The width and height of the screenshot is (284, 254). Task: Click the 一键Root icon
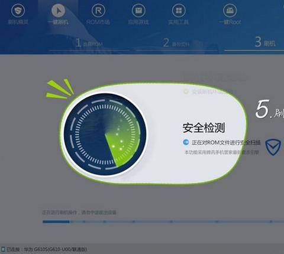[230, 10]
